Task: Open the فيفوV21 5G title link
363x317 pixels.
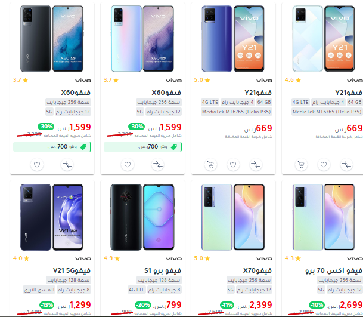Action: (x=72, y=270)
